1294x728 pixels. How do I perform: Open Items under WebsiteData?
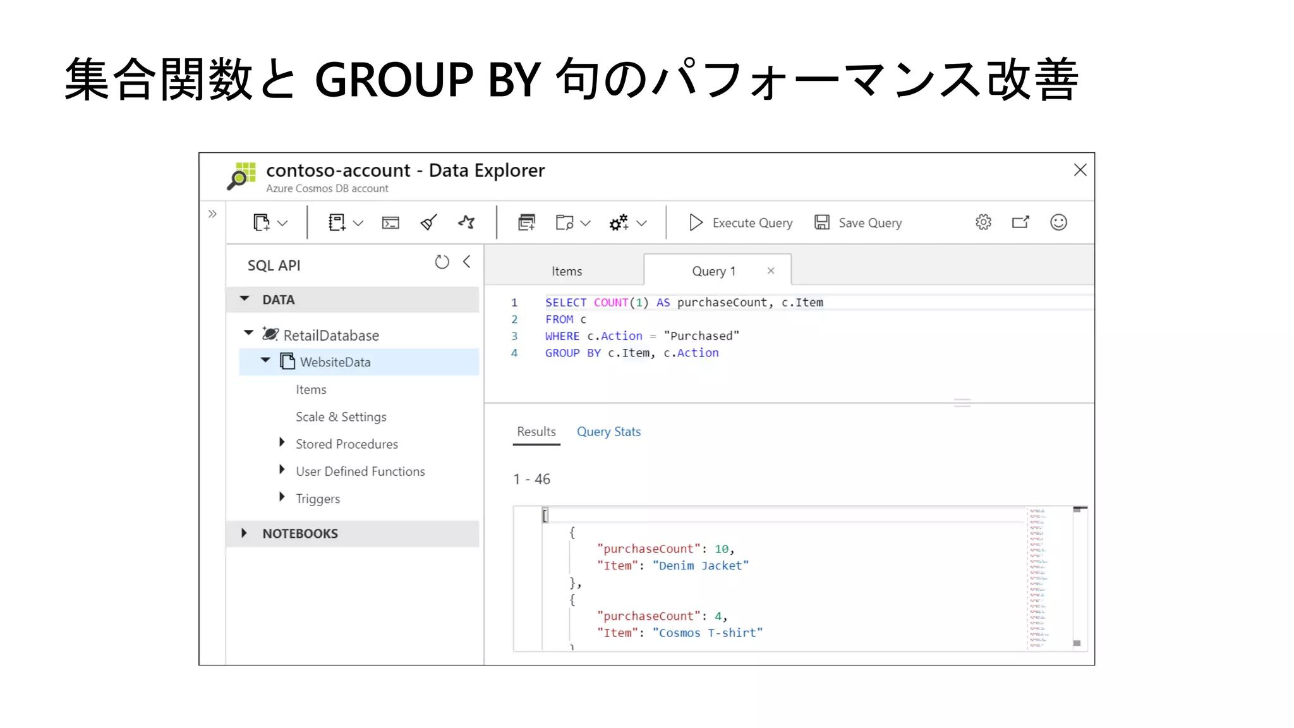311,389
